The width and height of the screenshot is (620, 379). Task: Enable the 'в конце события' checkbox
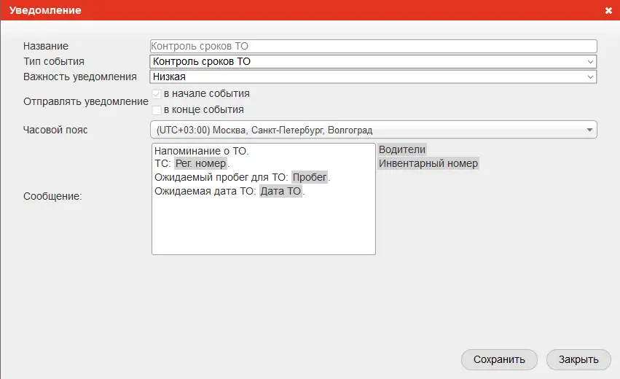[x=157, y=110]
